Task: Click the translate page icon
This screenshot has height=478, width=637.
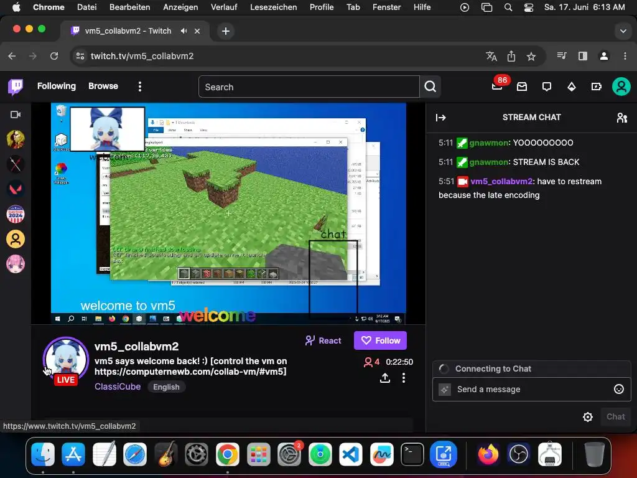Action: pyautogui.click(x=491, y=56)
